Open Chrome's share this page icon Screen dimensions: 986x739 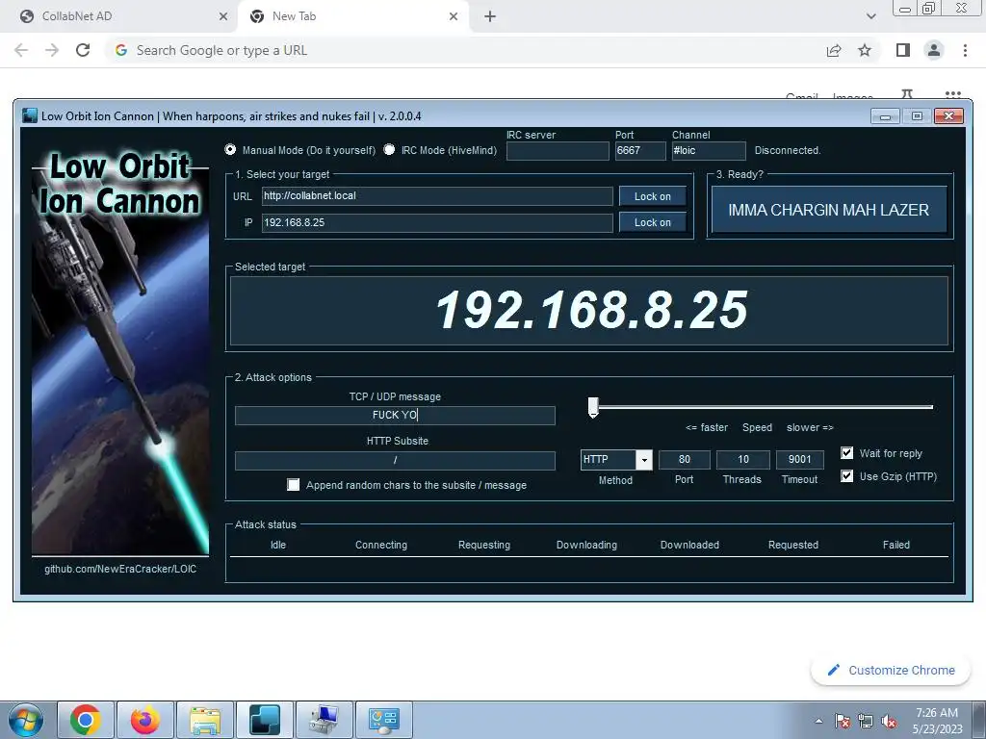tap(834, 50)
